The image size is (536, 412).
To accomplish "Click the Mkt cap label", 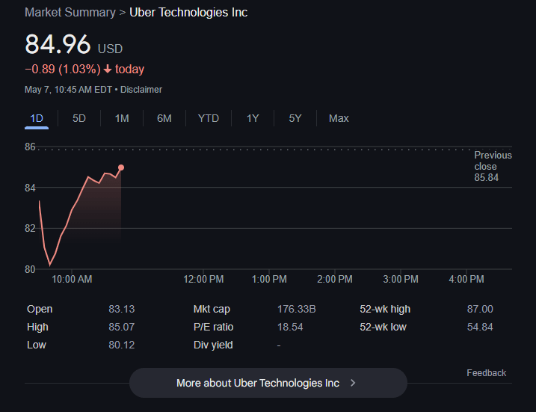I will pyautogui.click(x=212, y=309).
